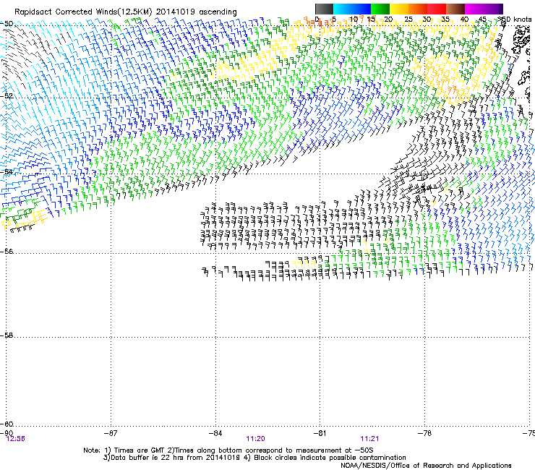Click the purple time stamp '11:21'

[369, 439]
